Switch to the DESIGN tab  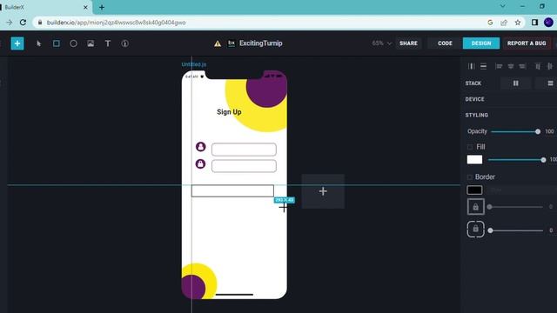[x=481, y=43]
